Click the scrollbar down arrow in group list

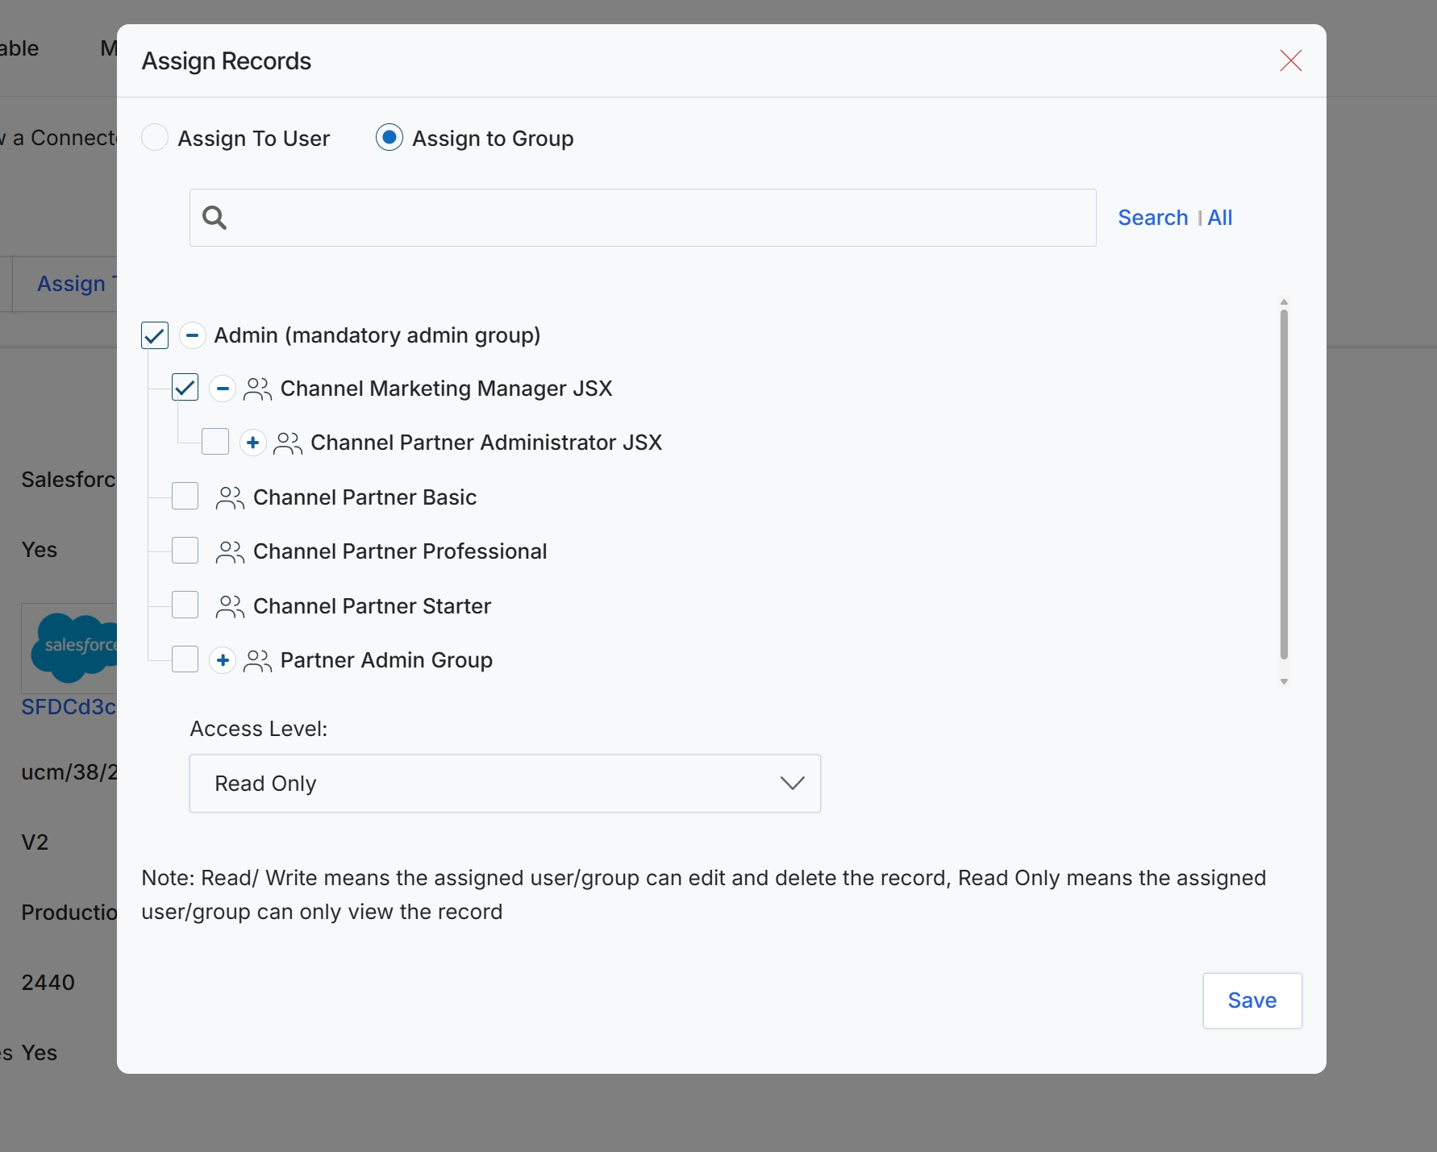pos(1284,682)
